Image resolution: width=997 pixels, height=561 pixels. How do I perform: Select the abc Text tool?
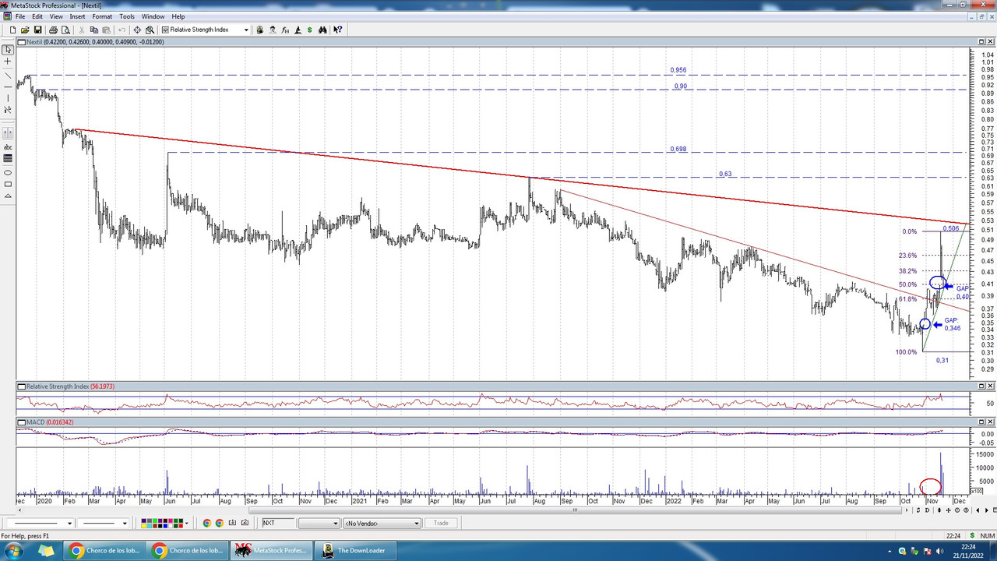pyautogui.click(x=8, y=146)
